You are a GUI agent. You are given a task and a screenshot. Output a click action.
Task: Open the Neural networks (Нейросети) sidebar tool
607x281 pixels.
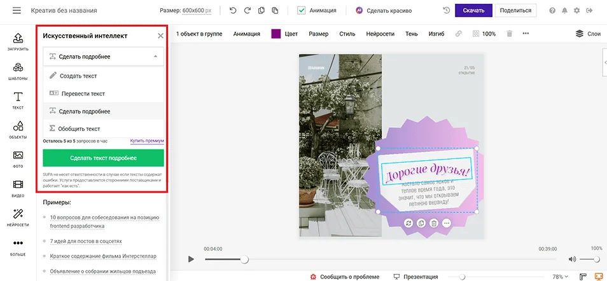click(18, 217)
